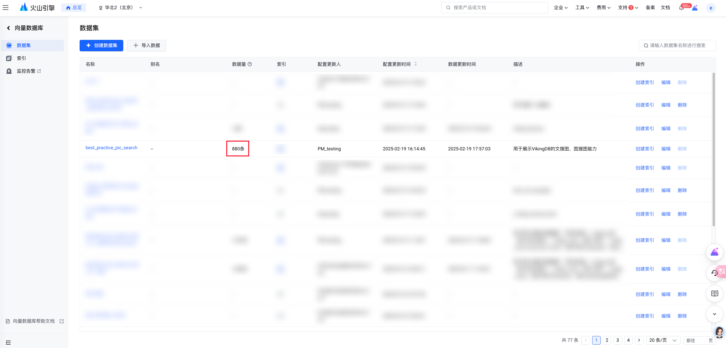Click the 创建数据集 button
Viewport: 726px width, 348px height.
tap(101, 46)
